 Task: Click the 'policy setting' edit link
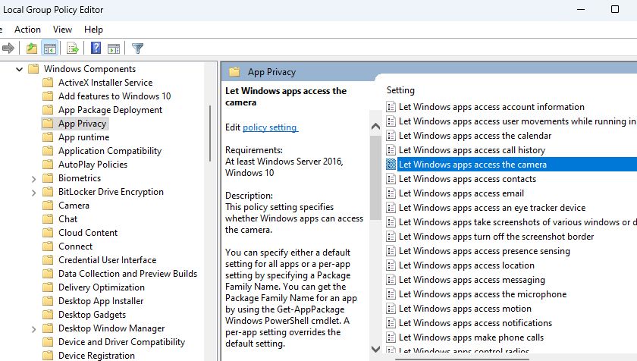[270, 127]
